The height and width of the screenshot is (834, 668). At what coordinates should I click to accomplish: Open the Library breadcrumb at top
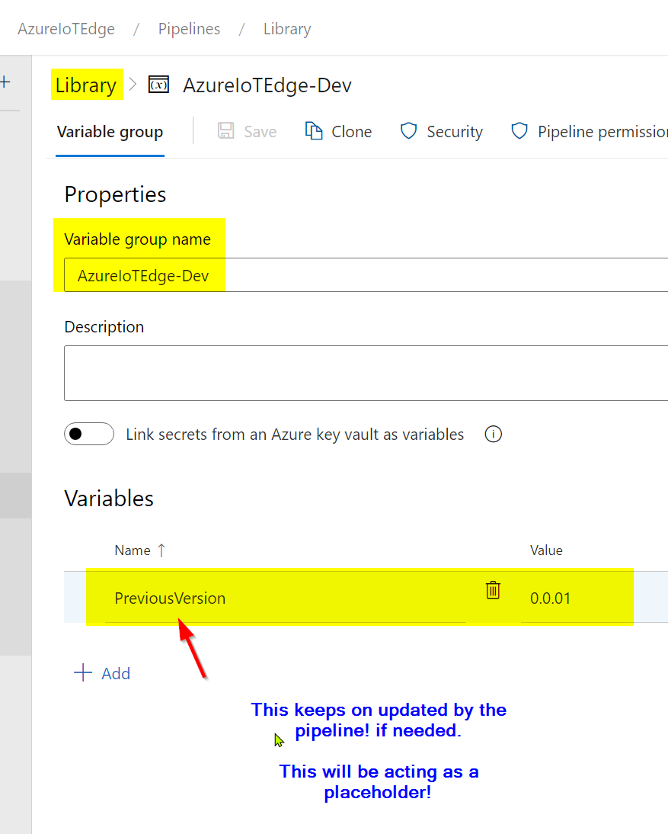(287, 29)
